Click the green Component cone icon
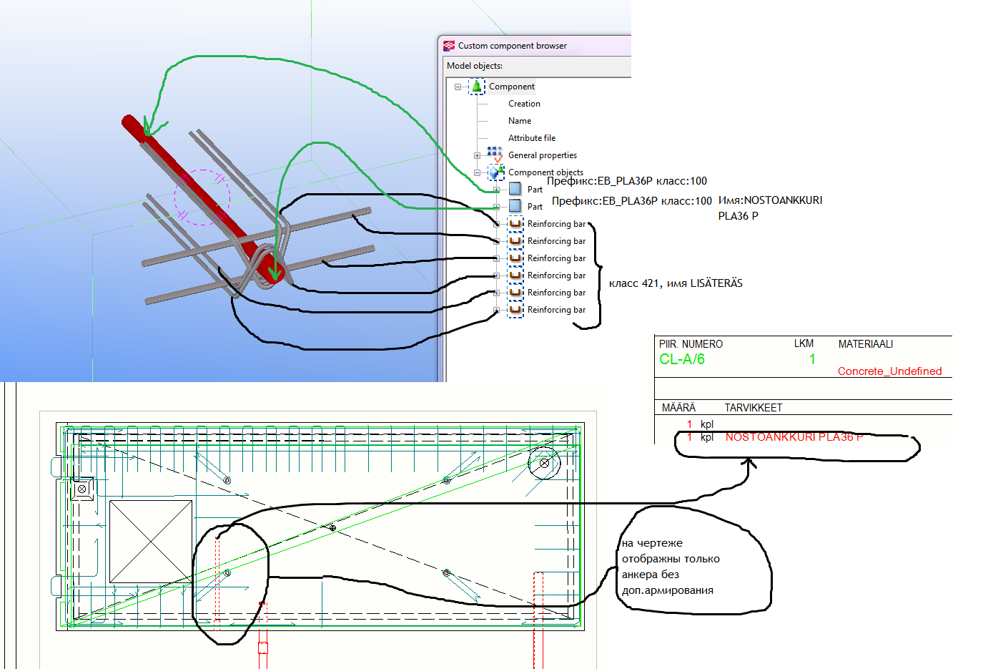This screenshot has height=669, width=983. pyautogui.click(x=477, y=87)
